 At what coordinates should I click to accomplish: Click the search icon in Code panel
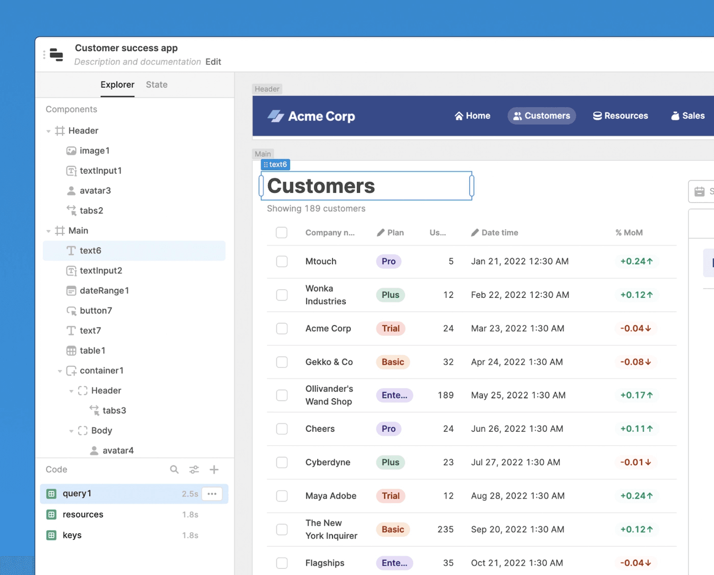[x=174, y=469]
